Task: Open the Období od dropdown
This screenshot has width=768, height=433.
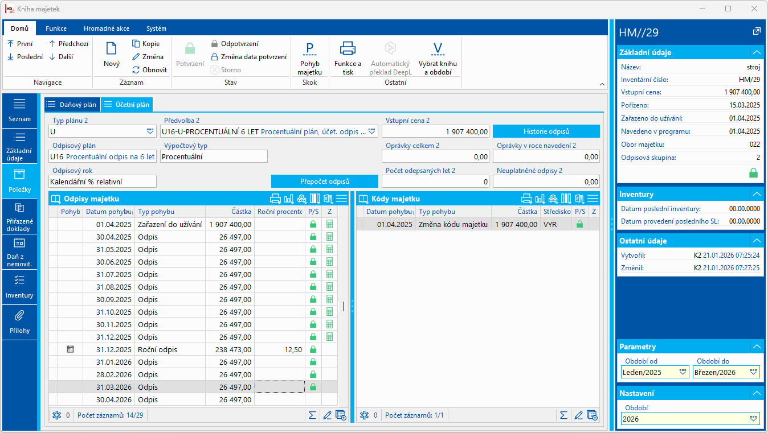Action: [x=683, y=372]
